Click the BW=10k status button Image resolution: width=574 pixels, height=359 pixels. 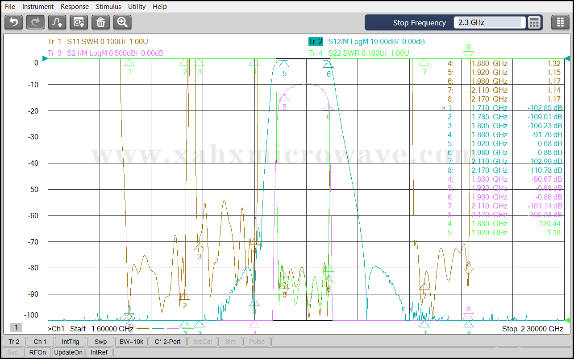pos(131,342)
